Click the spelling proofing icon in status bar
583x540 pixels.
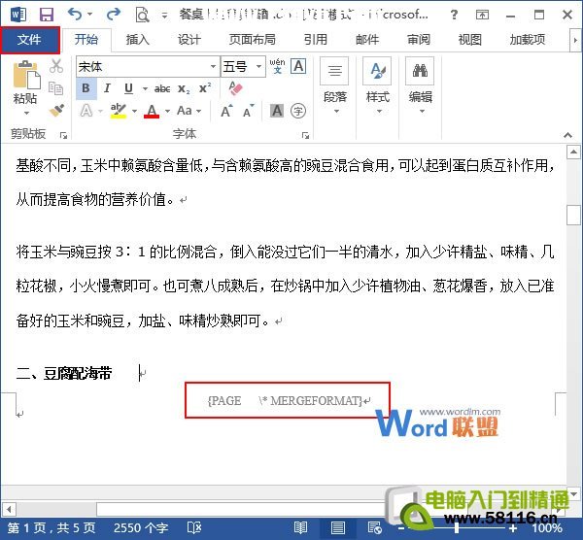[x=194, y=527]
